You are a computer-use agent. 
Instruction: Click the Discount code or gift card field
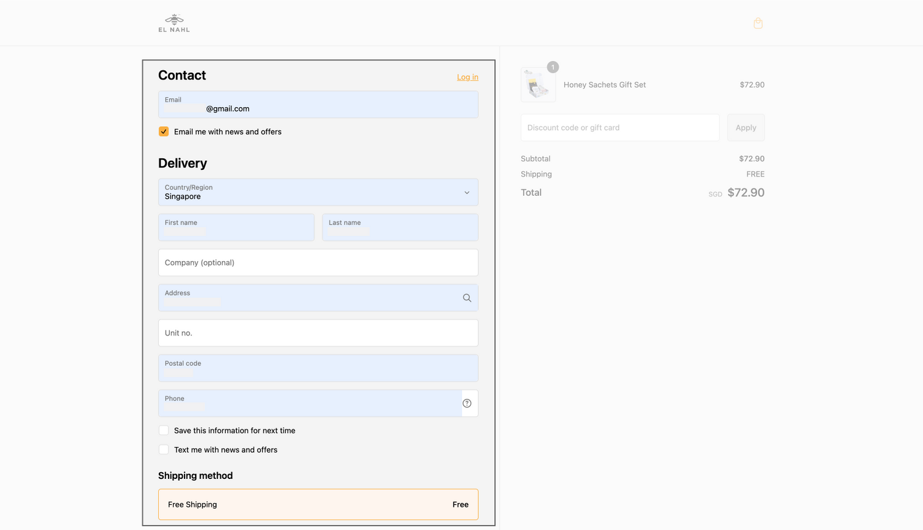[620, 127]
